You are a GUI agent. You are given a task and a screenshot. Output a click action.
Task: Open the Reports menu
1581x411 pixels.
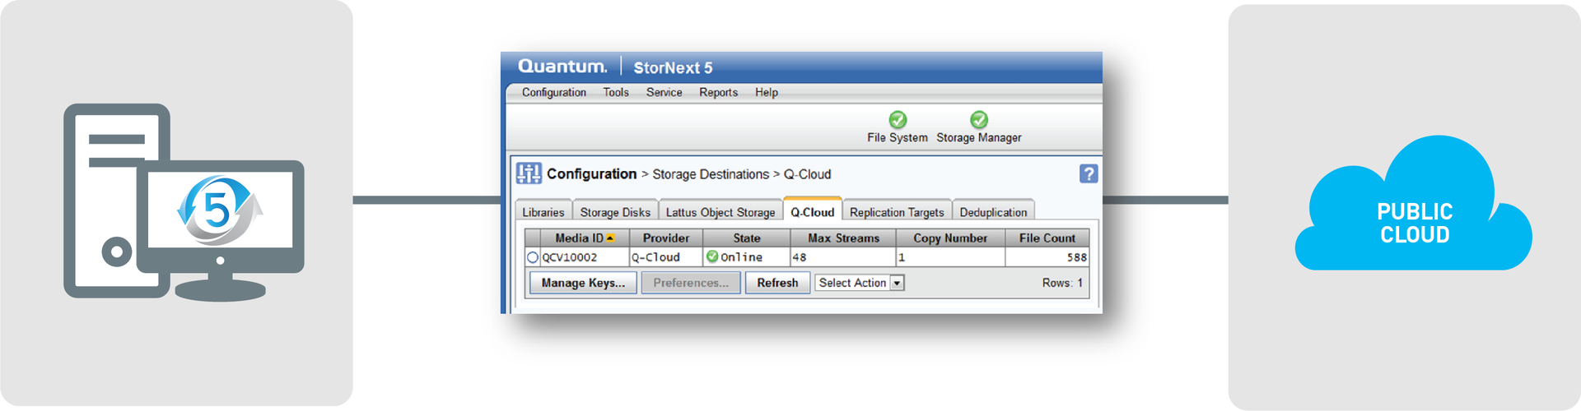[718, 92]
